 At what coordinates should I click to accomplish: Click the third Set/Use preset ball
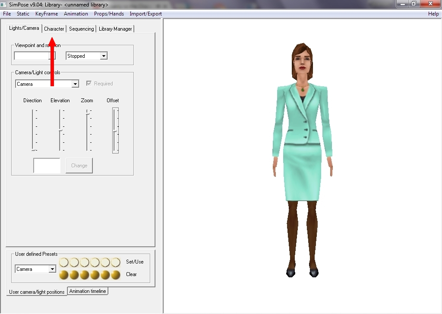[x=85, y=262]
